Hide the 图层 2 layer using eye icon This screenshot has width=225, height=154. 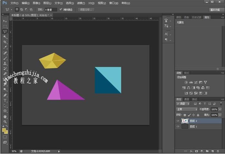pos(178,121)
